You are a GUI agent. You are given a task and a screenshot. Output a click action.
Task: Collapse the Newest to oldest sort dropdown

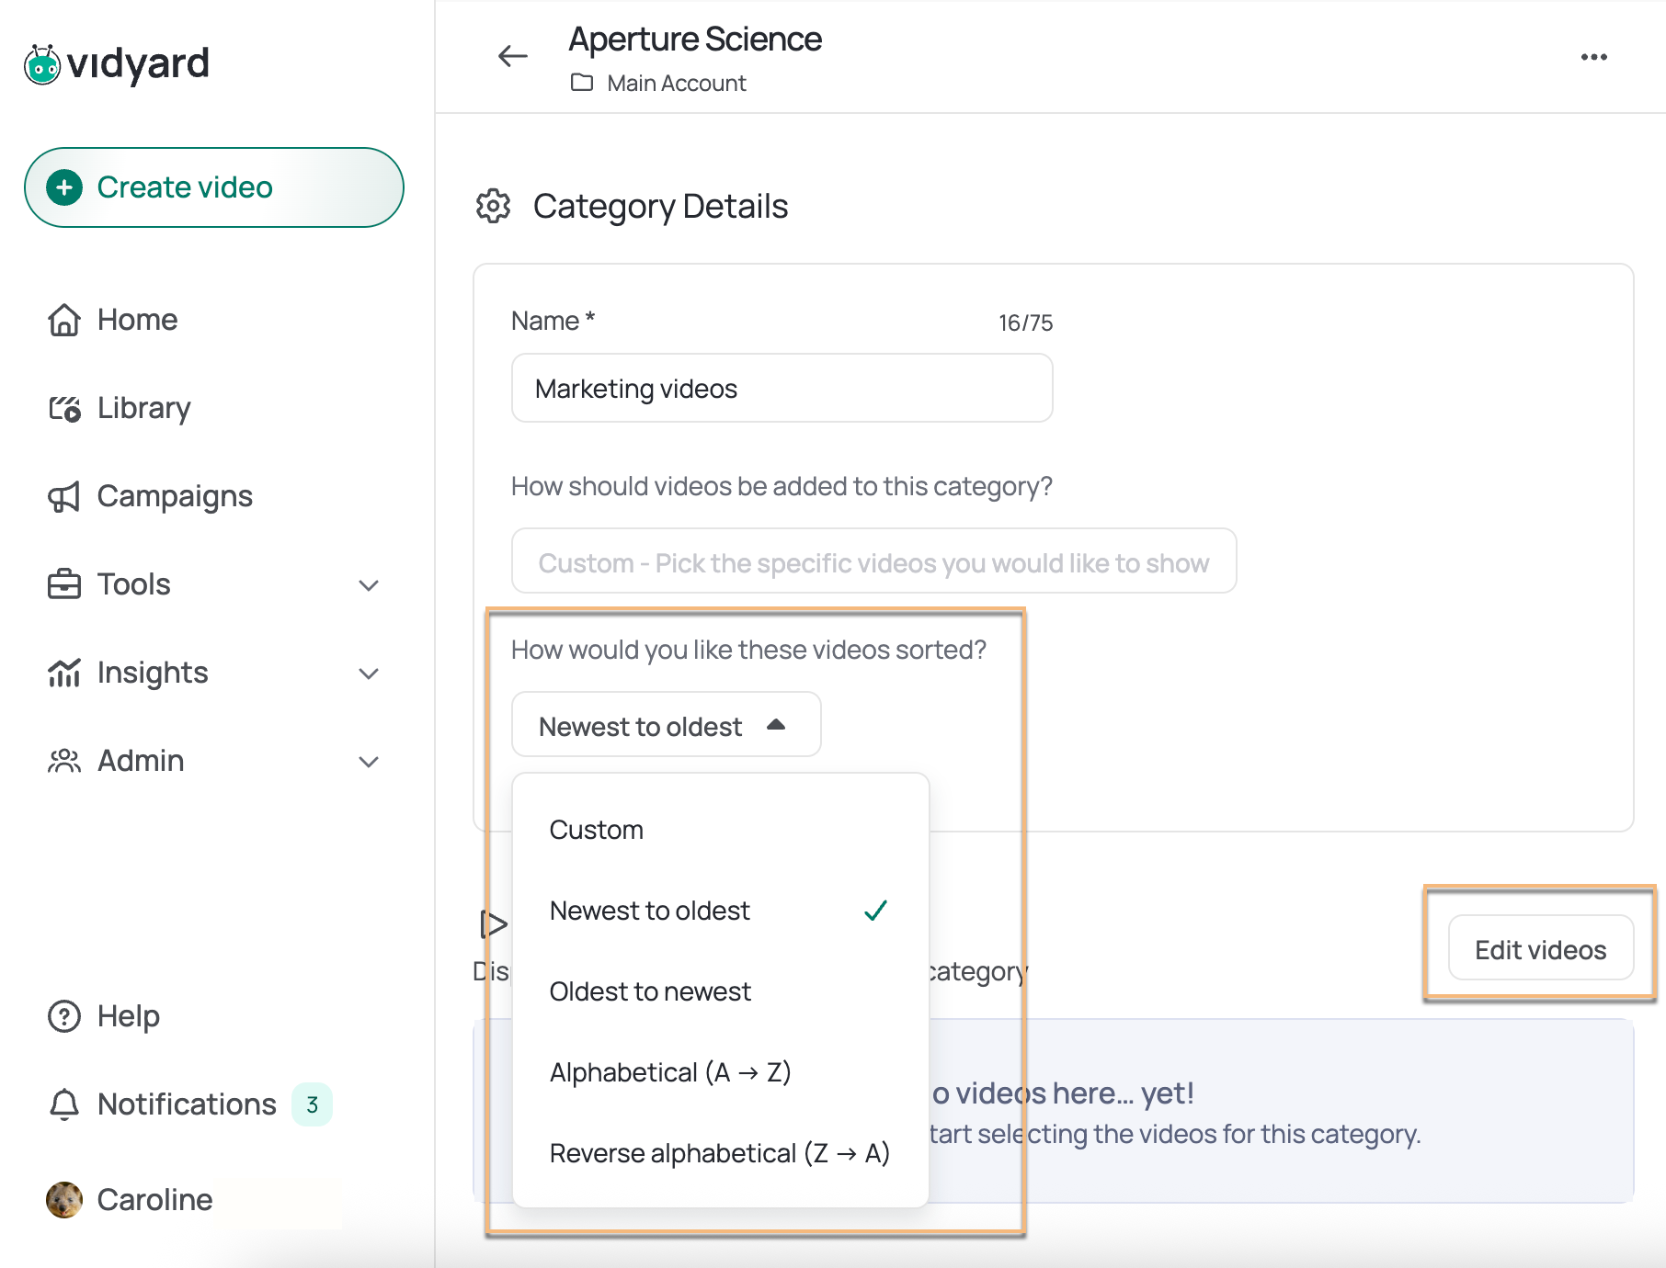[x=667, y=725]
